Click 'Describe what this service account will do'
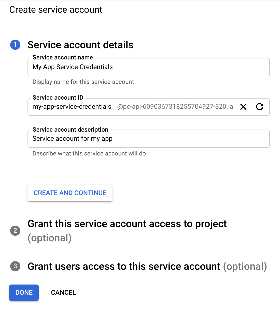This screenshot has height=314, width=280. click(89, 153)
